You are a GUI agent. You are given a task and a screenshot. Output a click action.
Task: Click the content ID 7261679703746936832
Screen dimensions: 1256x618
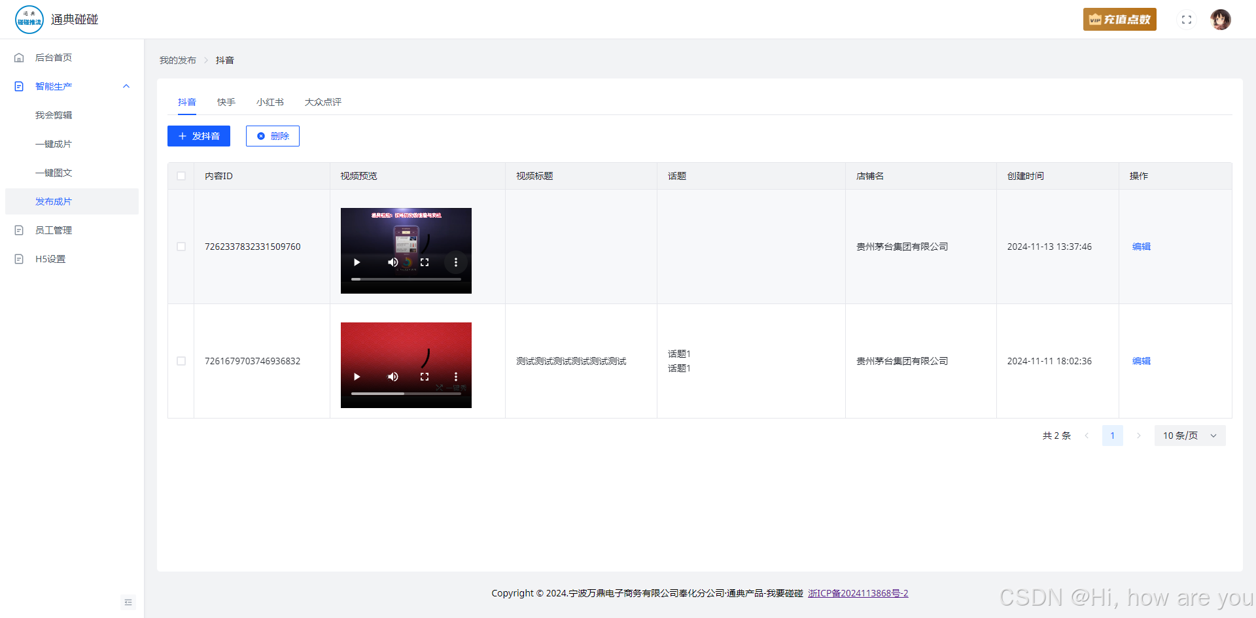point(253,361)
